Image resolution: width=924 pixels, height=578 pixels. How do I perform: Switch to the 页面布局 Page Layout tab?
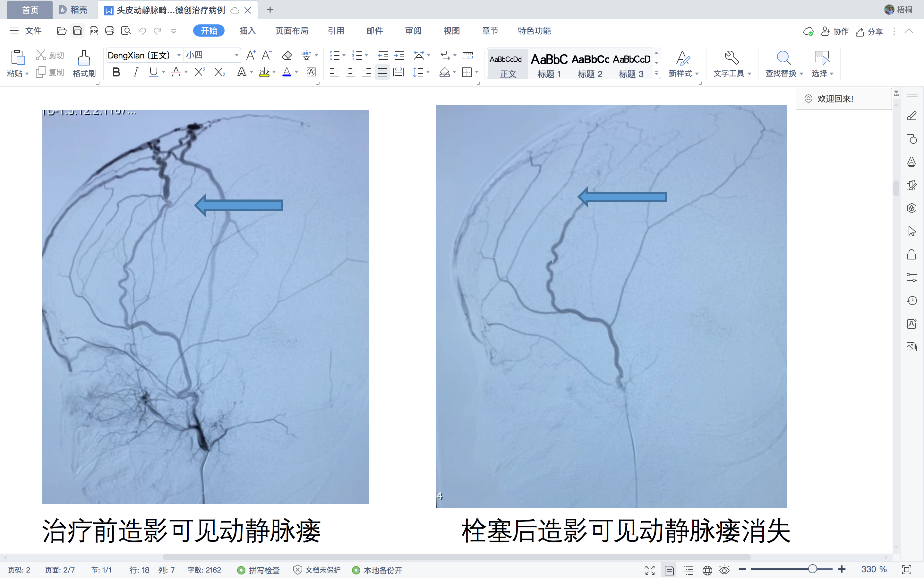(292, 31)
